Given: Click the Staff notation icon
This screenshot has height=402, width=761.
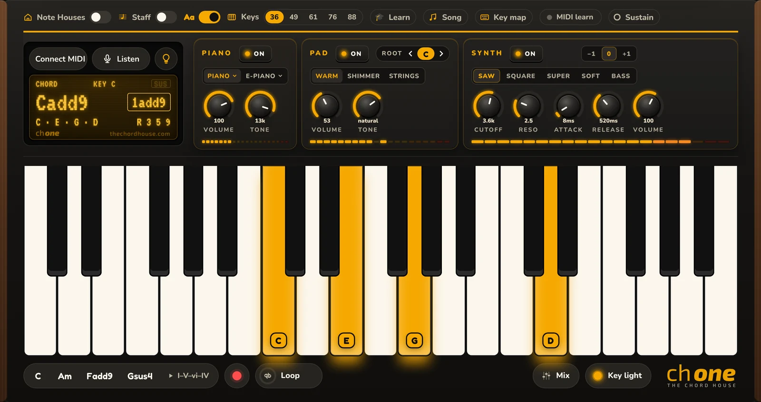Looking at the screenshot, I should click(x=123, y=17).
